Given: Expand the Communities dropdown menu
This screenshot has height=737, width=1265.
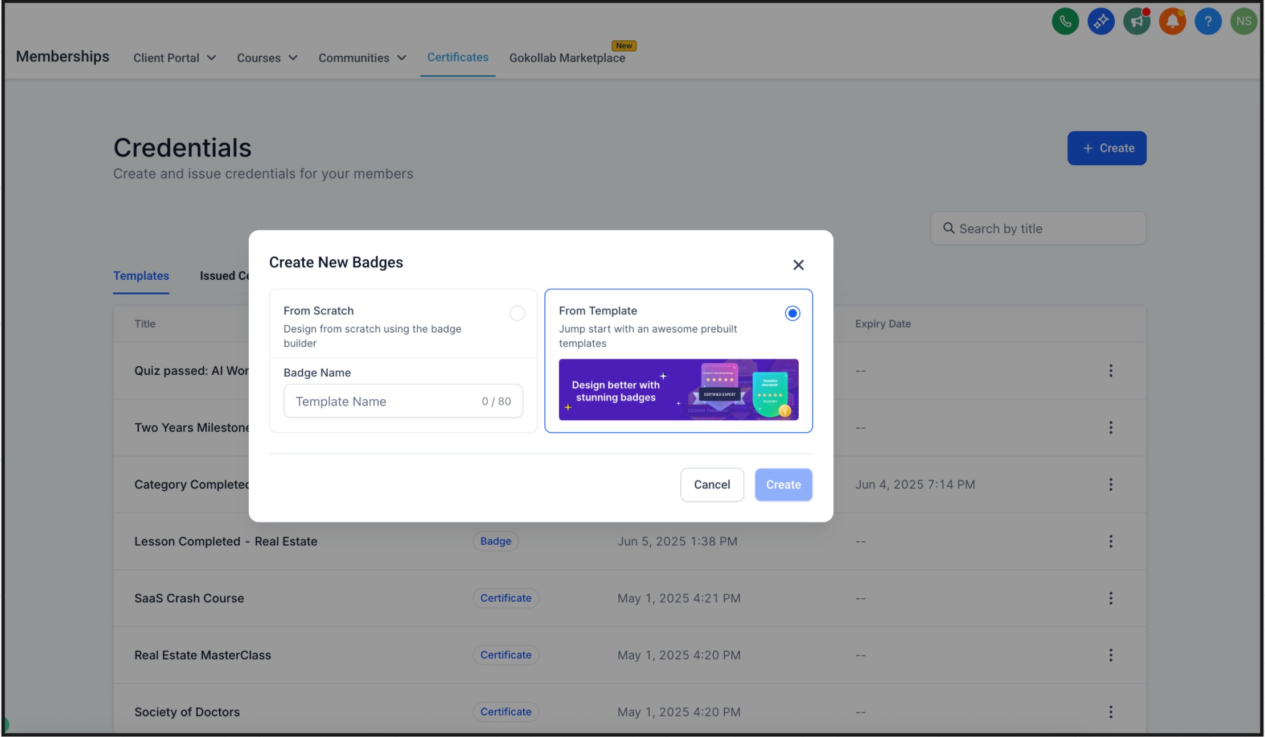Looking at the screenshot, I should coord(362,58).
